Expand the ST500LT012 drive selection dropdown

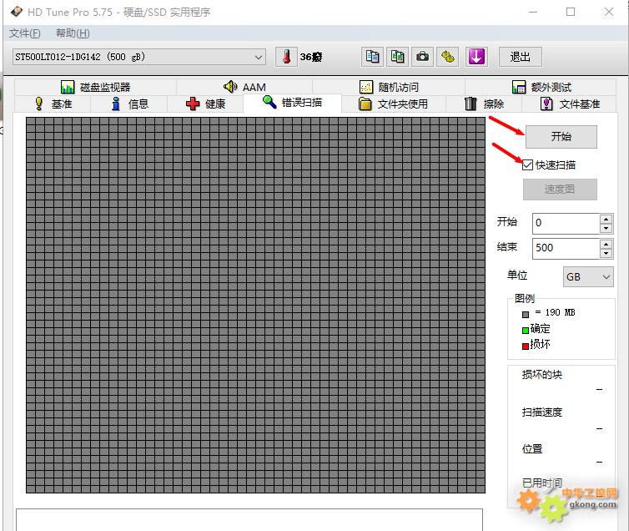tap(259, 57)
